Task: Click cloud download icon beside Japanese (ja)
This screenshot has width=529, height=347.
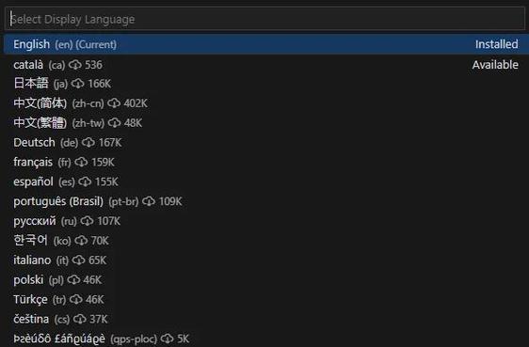Action: 77,84
